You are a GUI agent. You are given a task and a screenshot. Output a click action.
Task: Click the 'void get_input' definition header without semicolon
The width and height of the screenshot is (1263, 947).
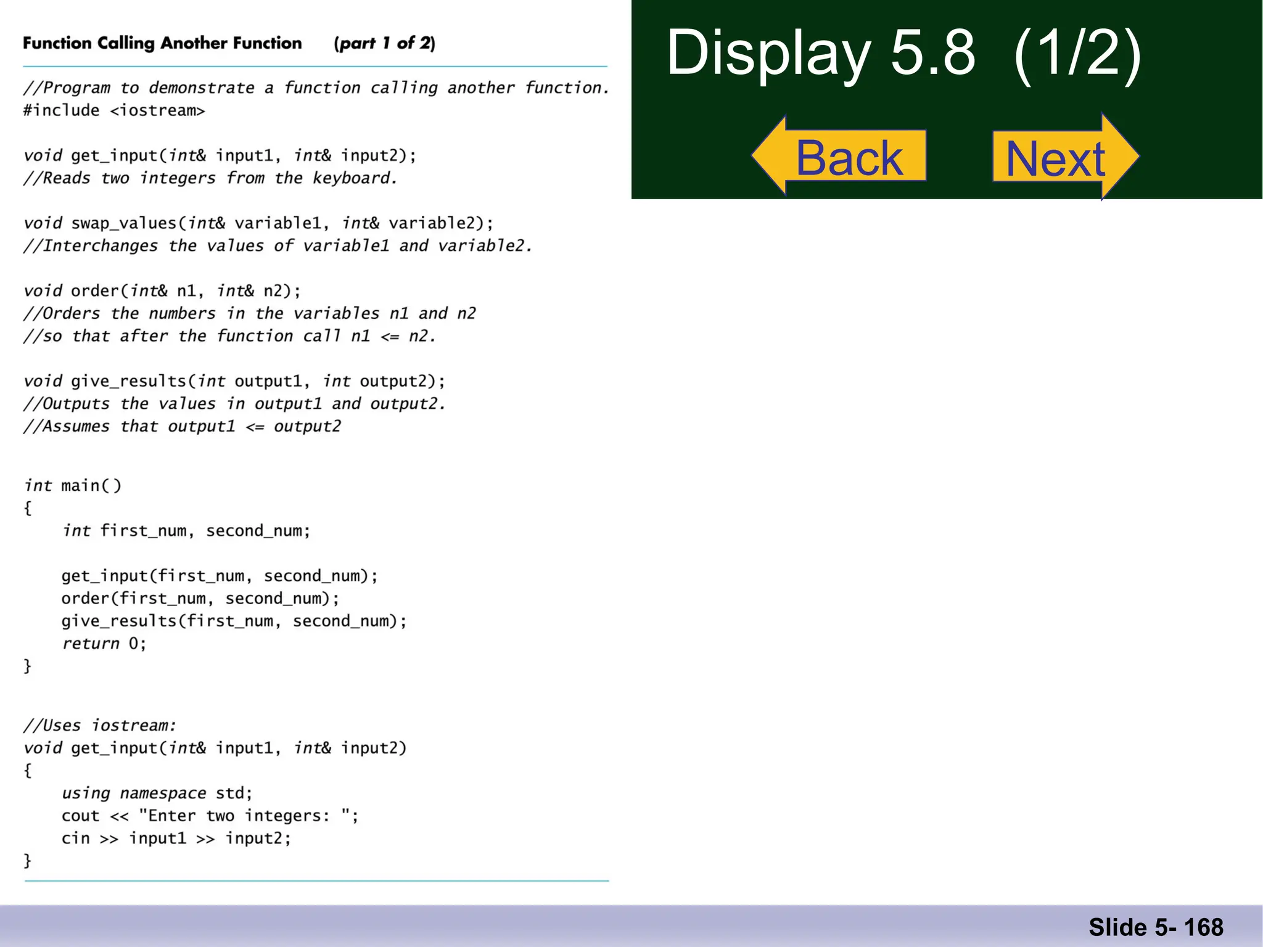click(x=215, y=748)
